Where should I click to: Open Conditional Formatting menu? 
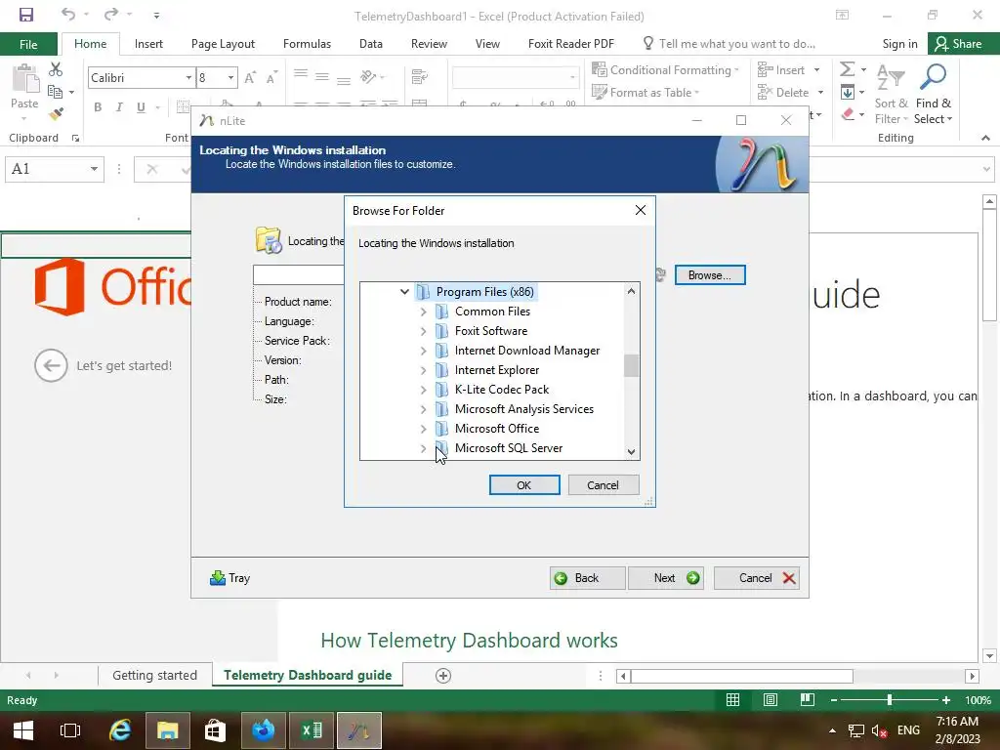(665, 70)
